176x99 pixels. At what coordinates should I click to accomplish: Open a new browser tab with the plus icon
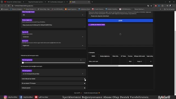[x=92, y=2]
